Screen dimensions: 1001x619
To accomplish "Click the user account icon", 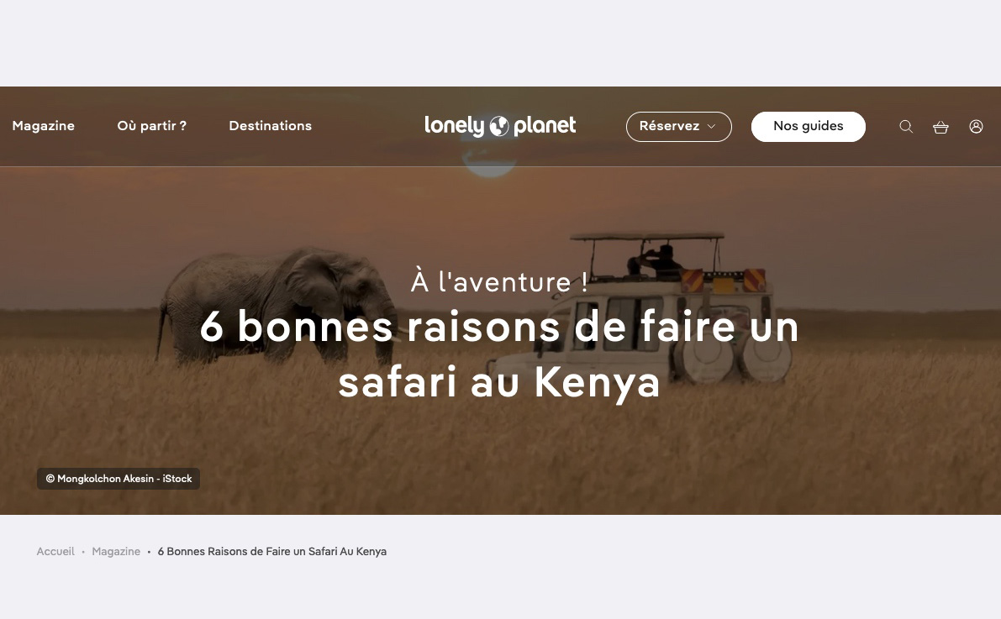I will click(x=976, y=126).
